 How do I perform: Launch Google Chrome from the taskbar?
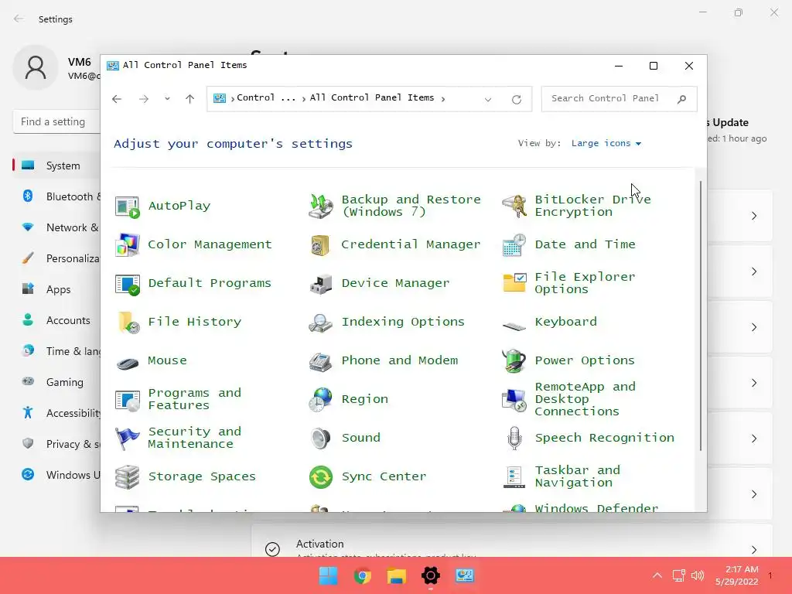pos(362,575)
